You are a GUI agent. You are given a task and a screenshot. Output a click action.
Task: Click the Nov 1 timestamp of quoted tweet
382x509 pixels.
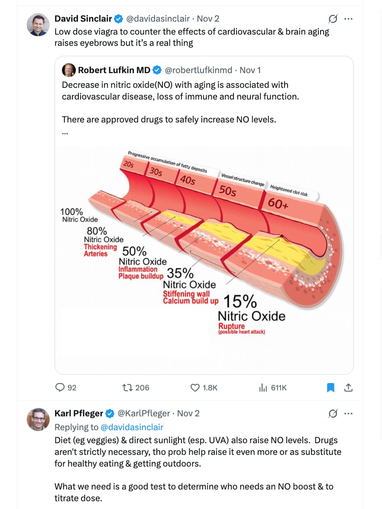click(x=250, y=70)
